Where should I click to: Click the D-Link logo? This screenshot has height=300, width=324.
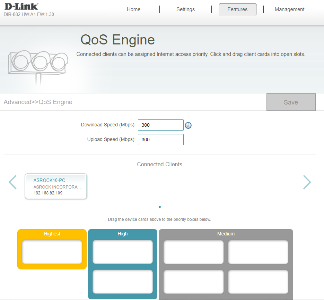tap(21, 6)
